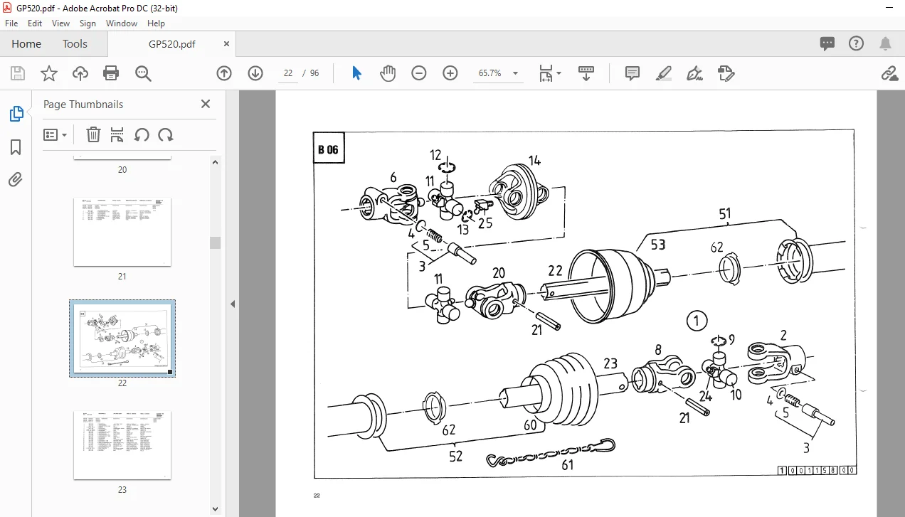Image resolution: width=905 pixels, height=517 pixels.
Task: Print the document with the printer icon
Action: (x=111, y=73)
